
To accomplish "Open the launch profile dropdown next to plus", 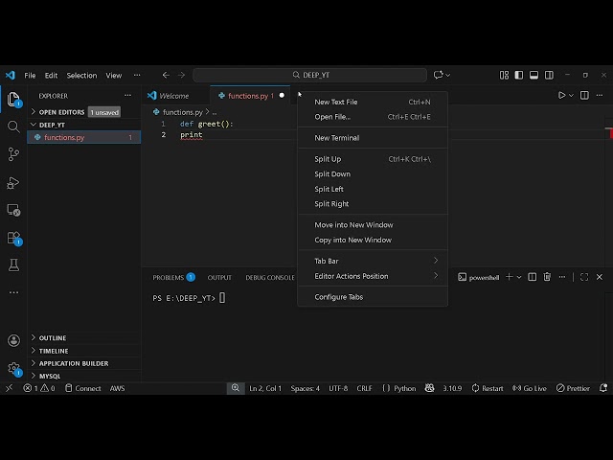I will 519,277.
